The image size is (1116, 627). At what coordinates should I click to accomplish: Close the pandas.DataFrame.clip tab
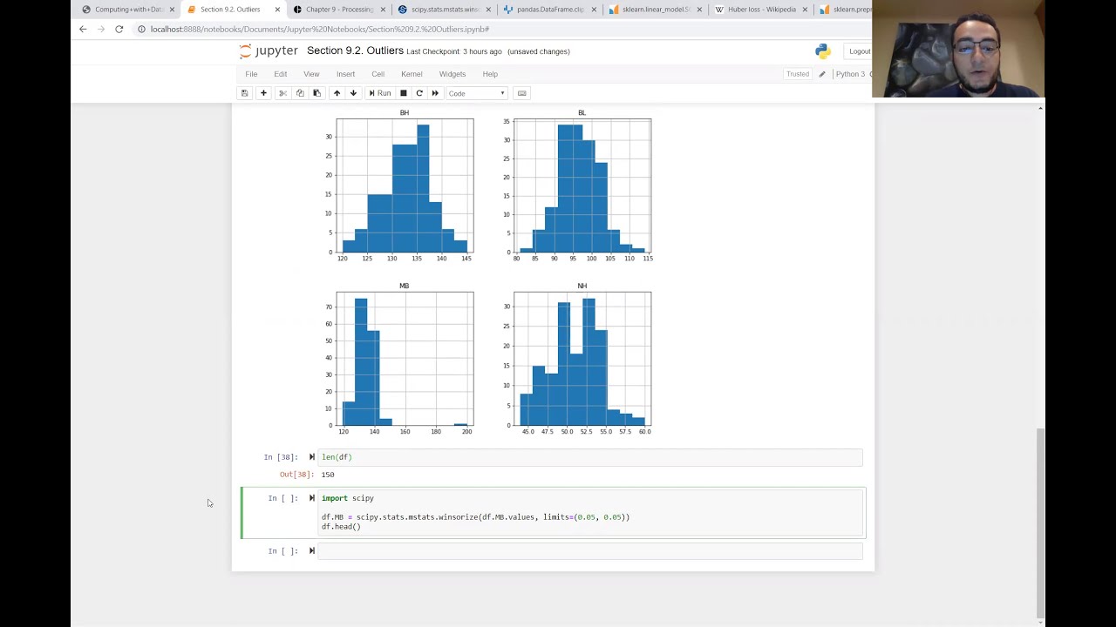(x=594, y=10)
